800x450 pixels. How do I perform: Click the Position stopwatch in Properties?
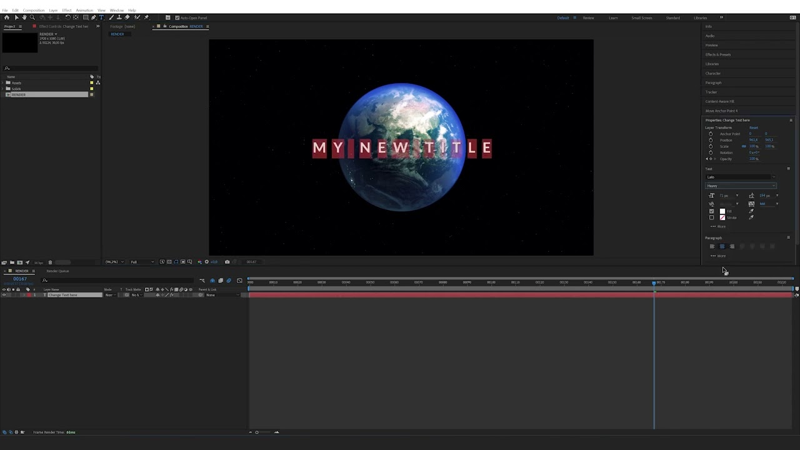point(711,140)
